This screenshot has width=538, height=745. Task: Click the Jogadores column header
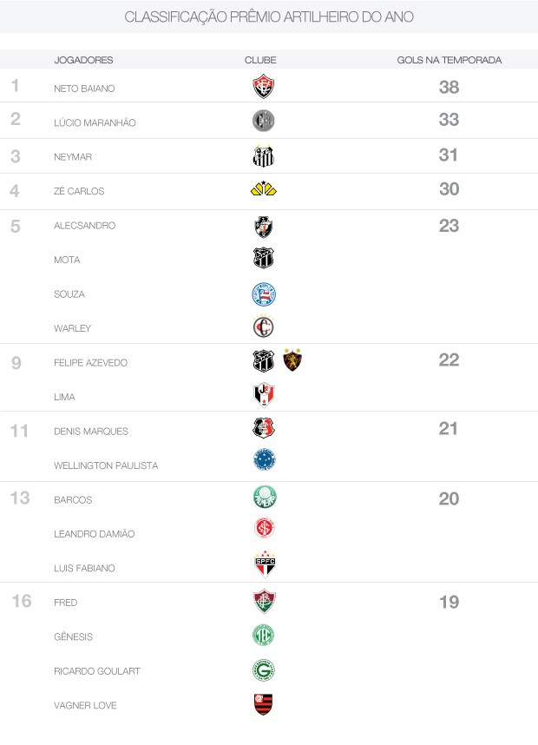pyautogui.click(x=83, y=60)
